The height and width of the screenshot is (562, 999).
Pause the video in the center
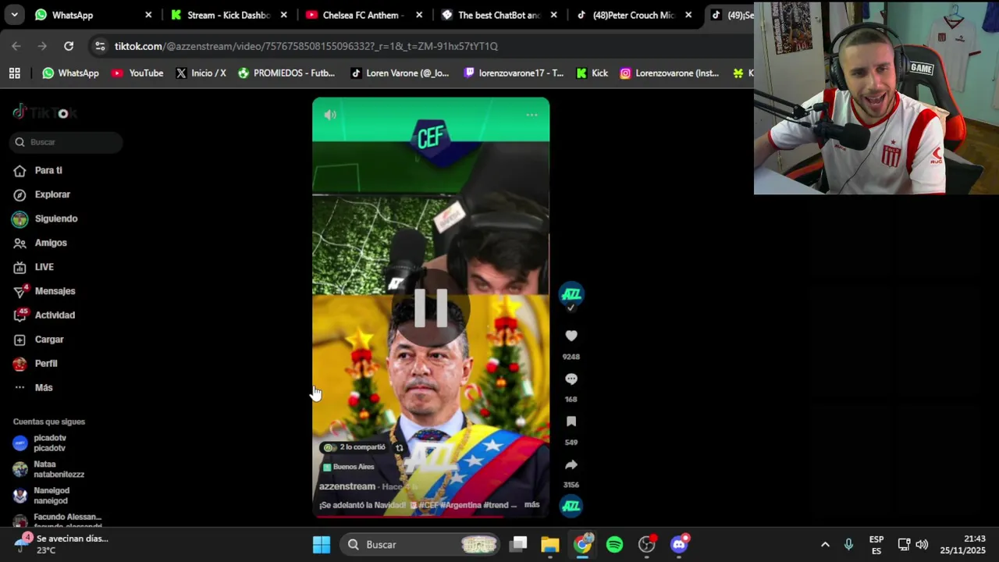(x=431, y=307)
